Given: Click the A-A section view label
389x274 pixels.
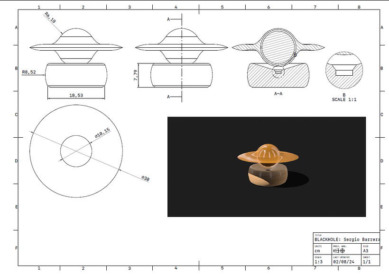Looking at the screenshot, I should (278, 94).
